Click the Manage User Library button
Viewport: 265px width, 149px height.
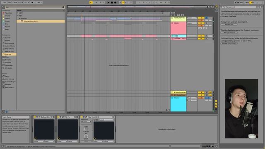click(229, 43)
